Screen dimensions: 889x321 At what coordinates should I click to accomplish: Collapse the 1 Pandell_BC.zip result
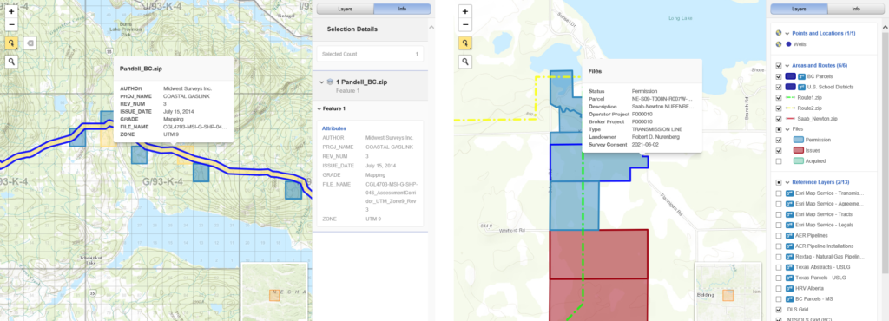click(321, 82)
